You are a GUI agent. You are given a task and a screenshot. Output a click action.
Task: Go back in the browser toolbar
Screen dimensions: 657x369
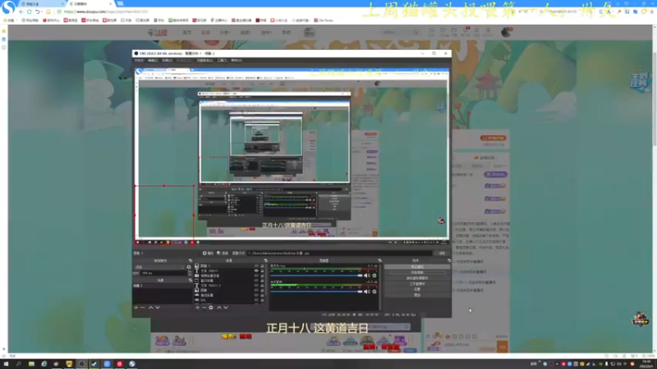pyautogui.click(x=21, y=11)
